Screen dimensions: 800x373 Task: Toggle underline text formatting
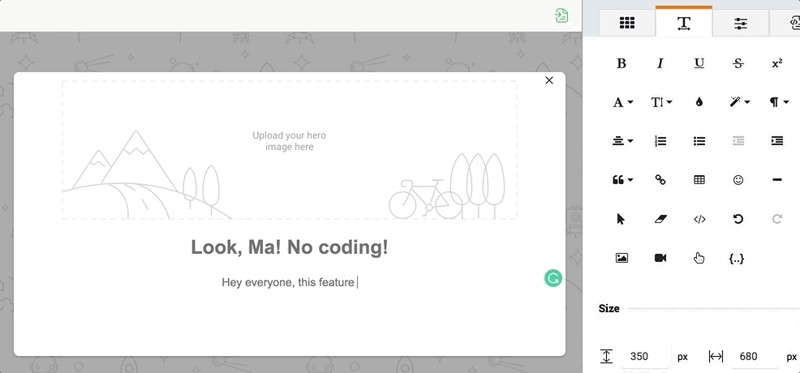coord(699,63)
